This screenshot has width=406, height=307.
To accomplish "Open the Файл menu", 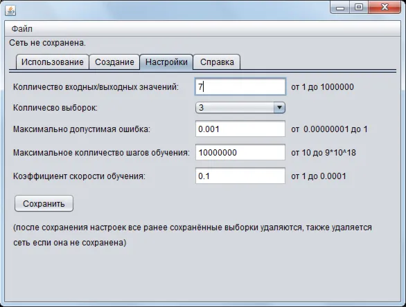I will [x=22, y=28].
